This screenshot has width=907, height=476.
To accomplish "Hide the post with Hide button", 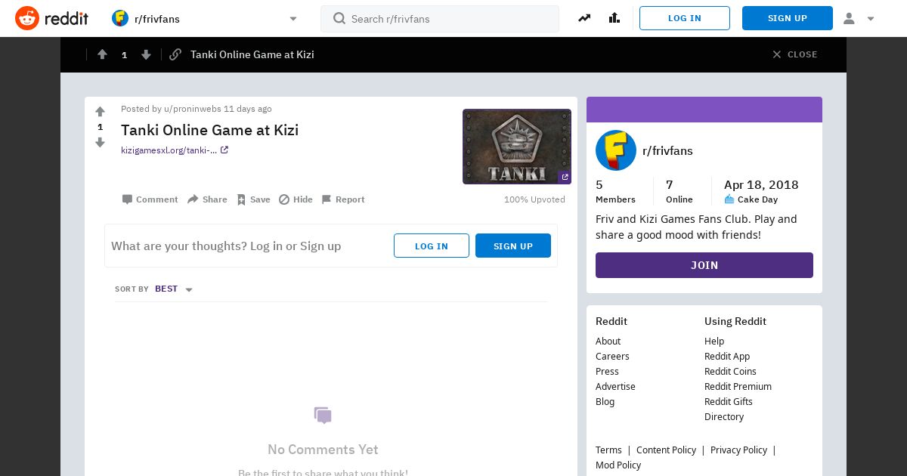I will click(x=296, y=199).
